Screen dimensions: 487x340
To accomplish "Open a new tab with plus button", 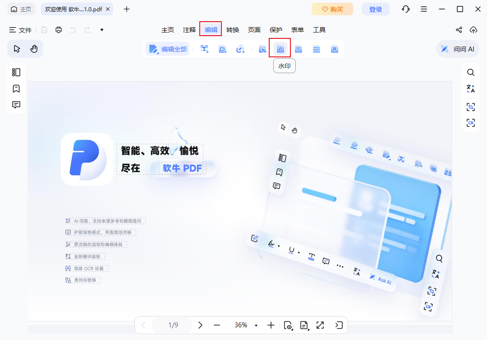I will point(126,9).
